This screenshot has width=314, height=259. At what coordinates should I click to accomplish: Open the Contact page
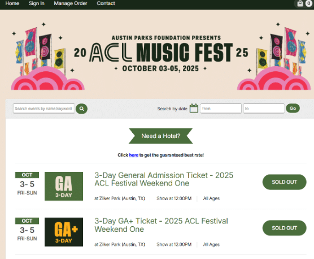pos(106,3)
